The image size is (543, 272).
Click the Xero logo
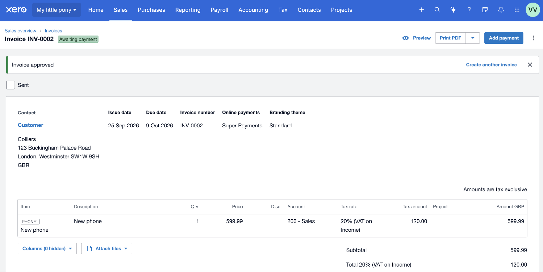pyautogui.click(x=16, y=10)
